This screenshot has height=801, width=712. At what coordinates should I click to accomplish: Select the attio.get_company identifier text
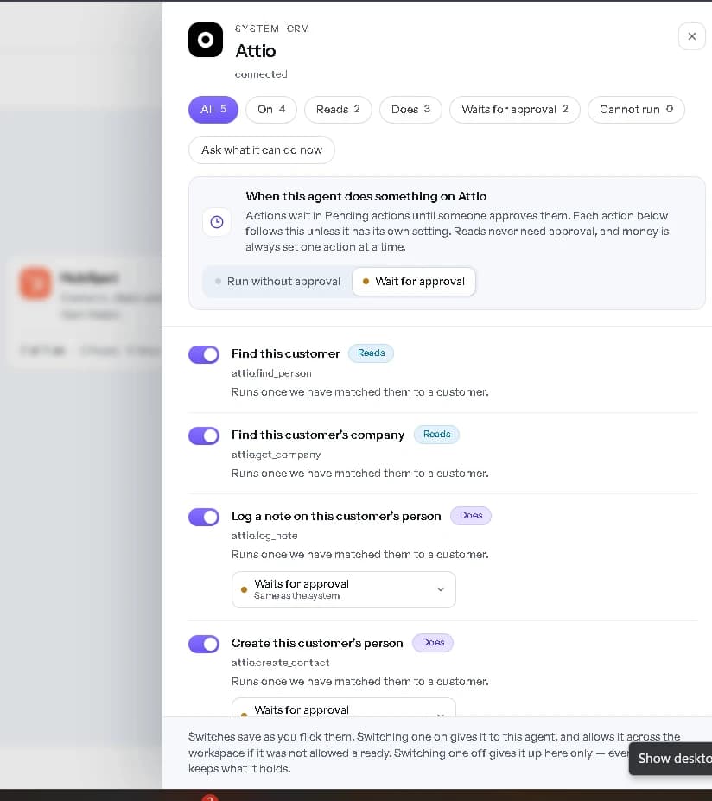pyautogui.click(x=276, y=455)
